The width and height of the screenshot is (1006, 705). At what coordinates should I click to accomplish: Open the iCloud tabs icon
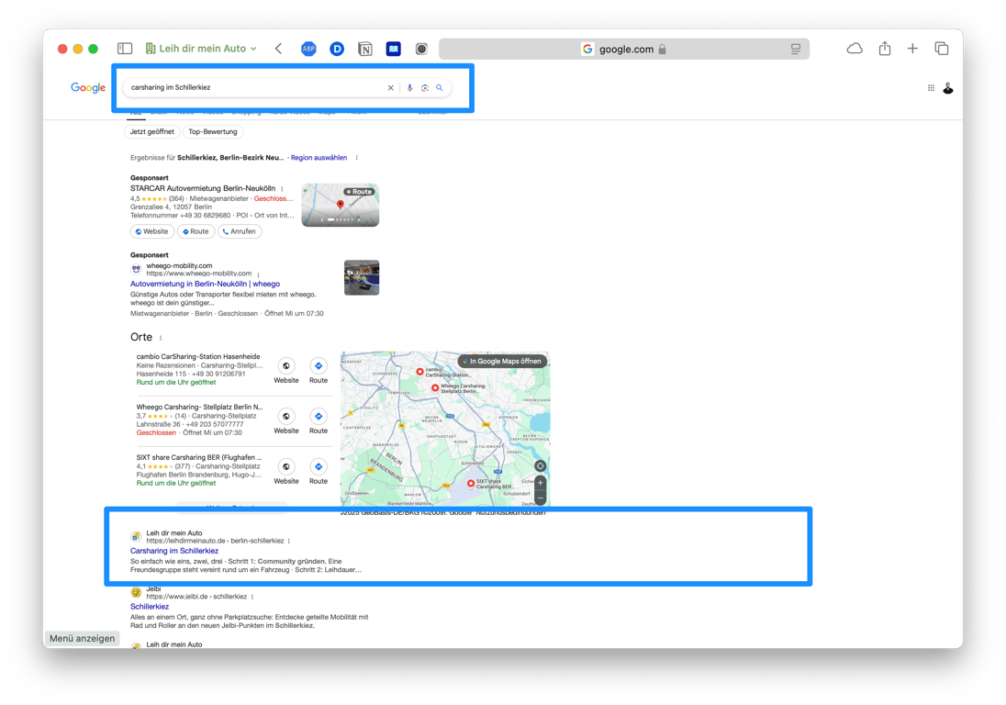[x=855, y=49]
